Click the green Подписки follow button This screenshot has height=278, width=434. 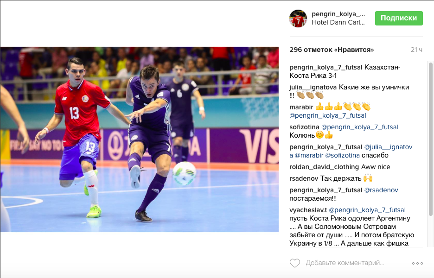pos(399,18)
